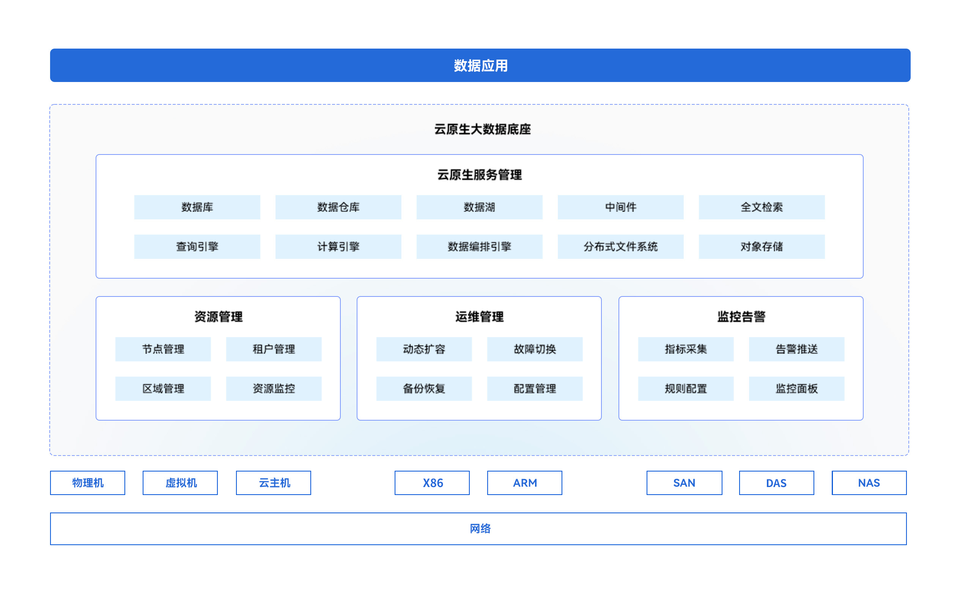Select 查询引擎 in cloud-native services
Screen dimensions: 960x596
[x=197, y=246]
